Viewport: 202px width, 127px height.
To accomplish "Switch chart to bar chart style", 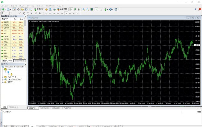I will tap(71, 9).
